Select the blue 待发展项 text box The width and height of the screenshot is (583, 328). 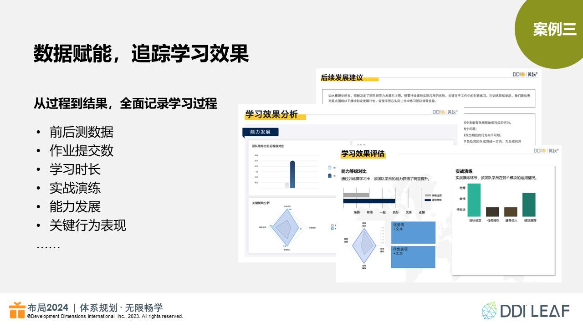[x=413, y=257]
